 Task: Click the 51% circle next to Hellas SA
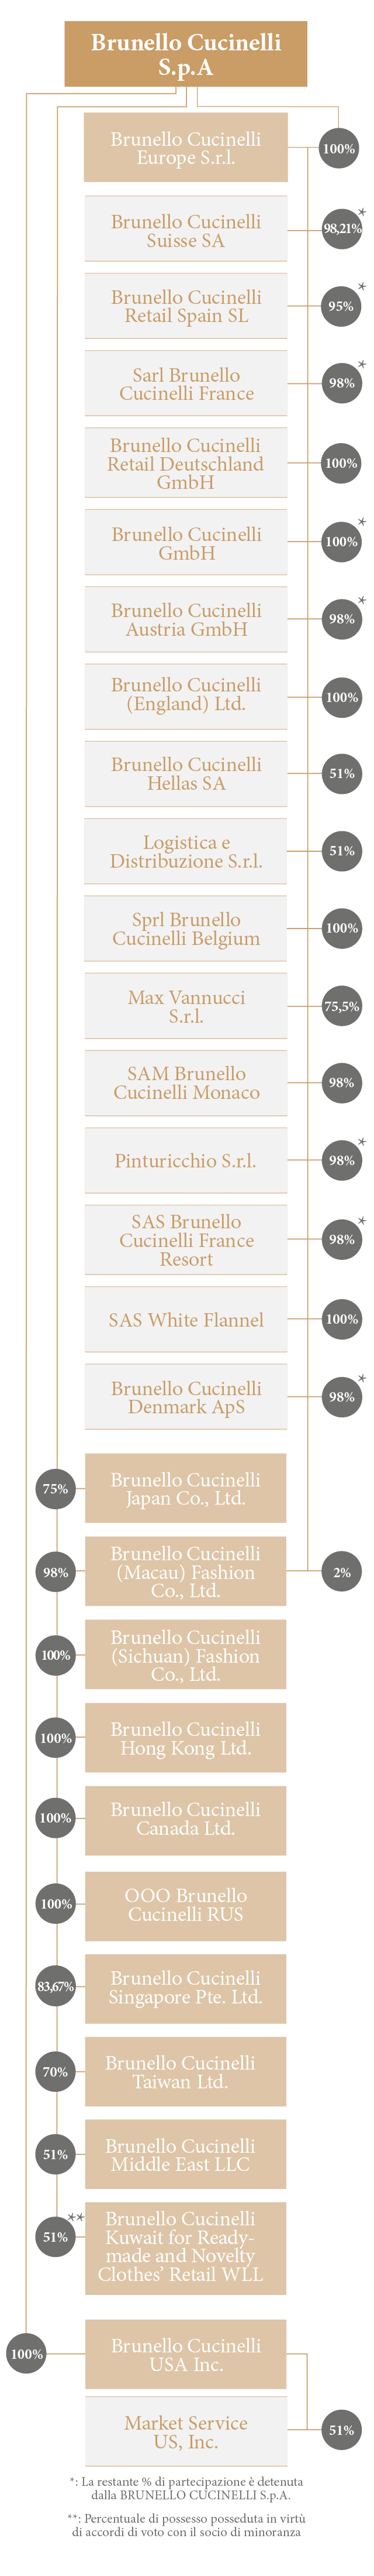click(341, 773)
